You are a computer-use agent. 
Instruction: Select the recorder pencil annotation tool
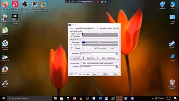point(105,2)
